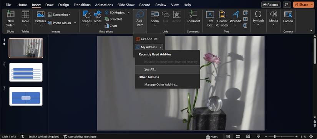The width and height of the screenshot is (317, 139).
Task: Open Header & Footer
Action: pyautogui.click(x=222, y=18)
